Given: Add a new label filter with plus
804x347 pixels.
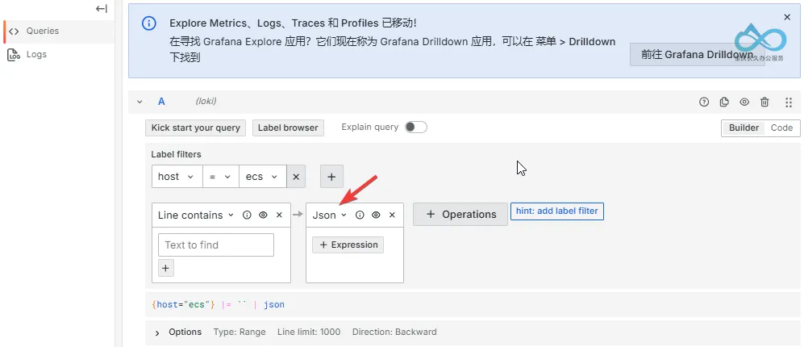Looking at the screenshot, I should tap(331, 177).
